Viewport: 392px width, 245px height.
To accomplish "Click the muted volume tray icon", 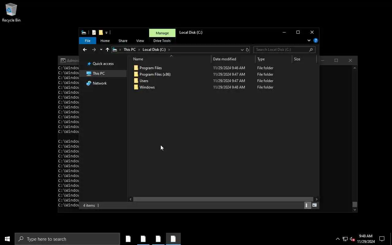I will [352, 239].
